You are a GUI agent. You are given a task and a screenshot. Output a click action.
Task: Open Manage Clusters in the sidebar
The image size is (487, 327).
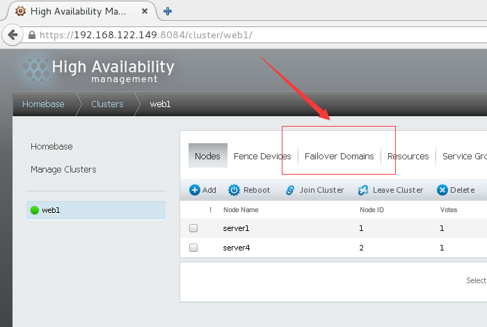[x=63, y=170]
